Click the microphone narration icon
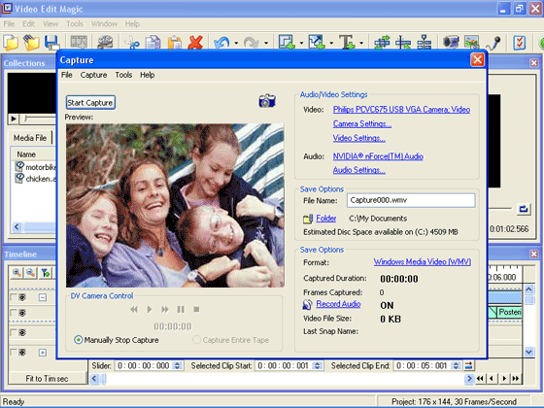This screenshot has height=408, width=544. [x=493, y=43]
